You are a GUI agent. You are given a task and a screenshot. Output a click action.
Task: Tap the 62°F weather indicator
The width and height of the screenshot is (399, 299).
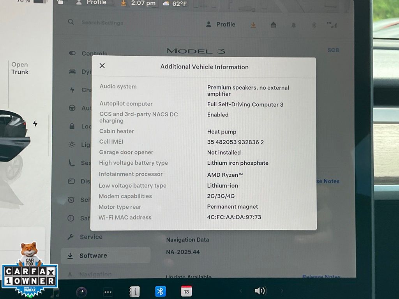176,4
